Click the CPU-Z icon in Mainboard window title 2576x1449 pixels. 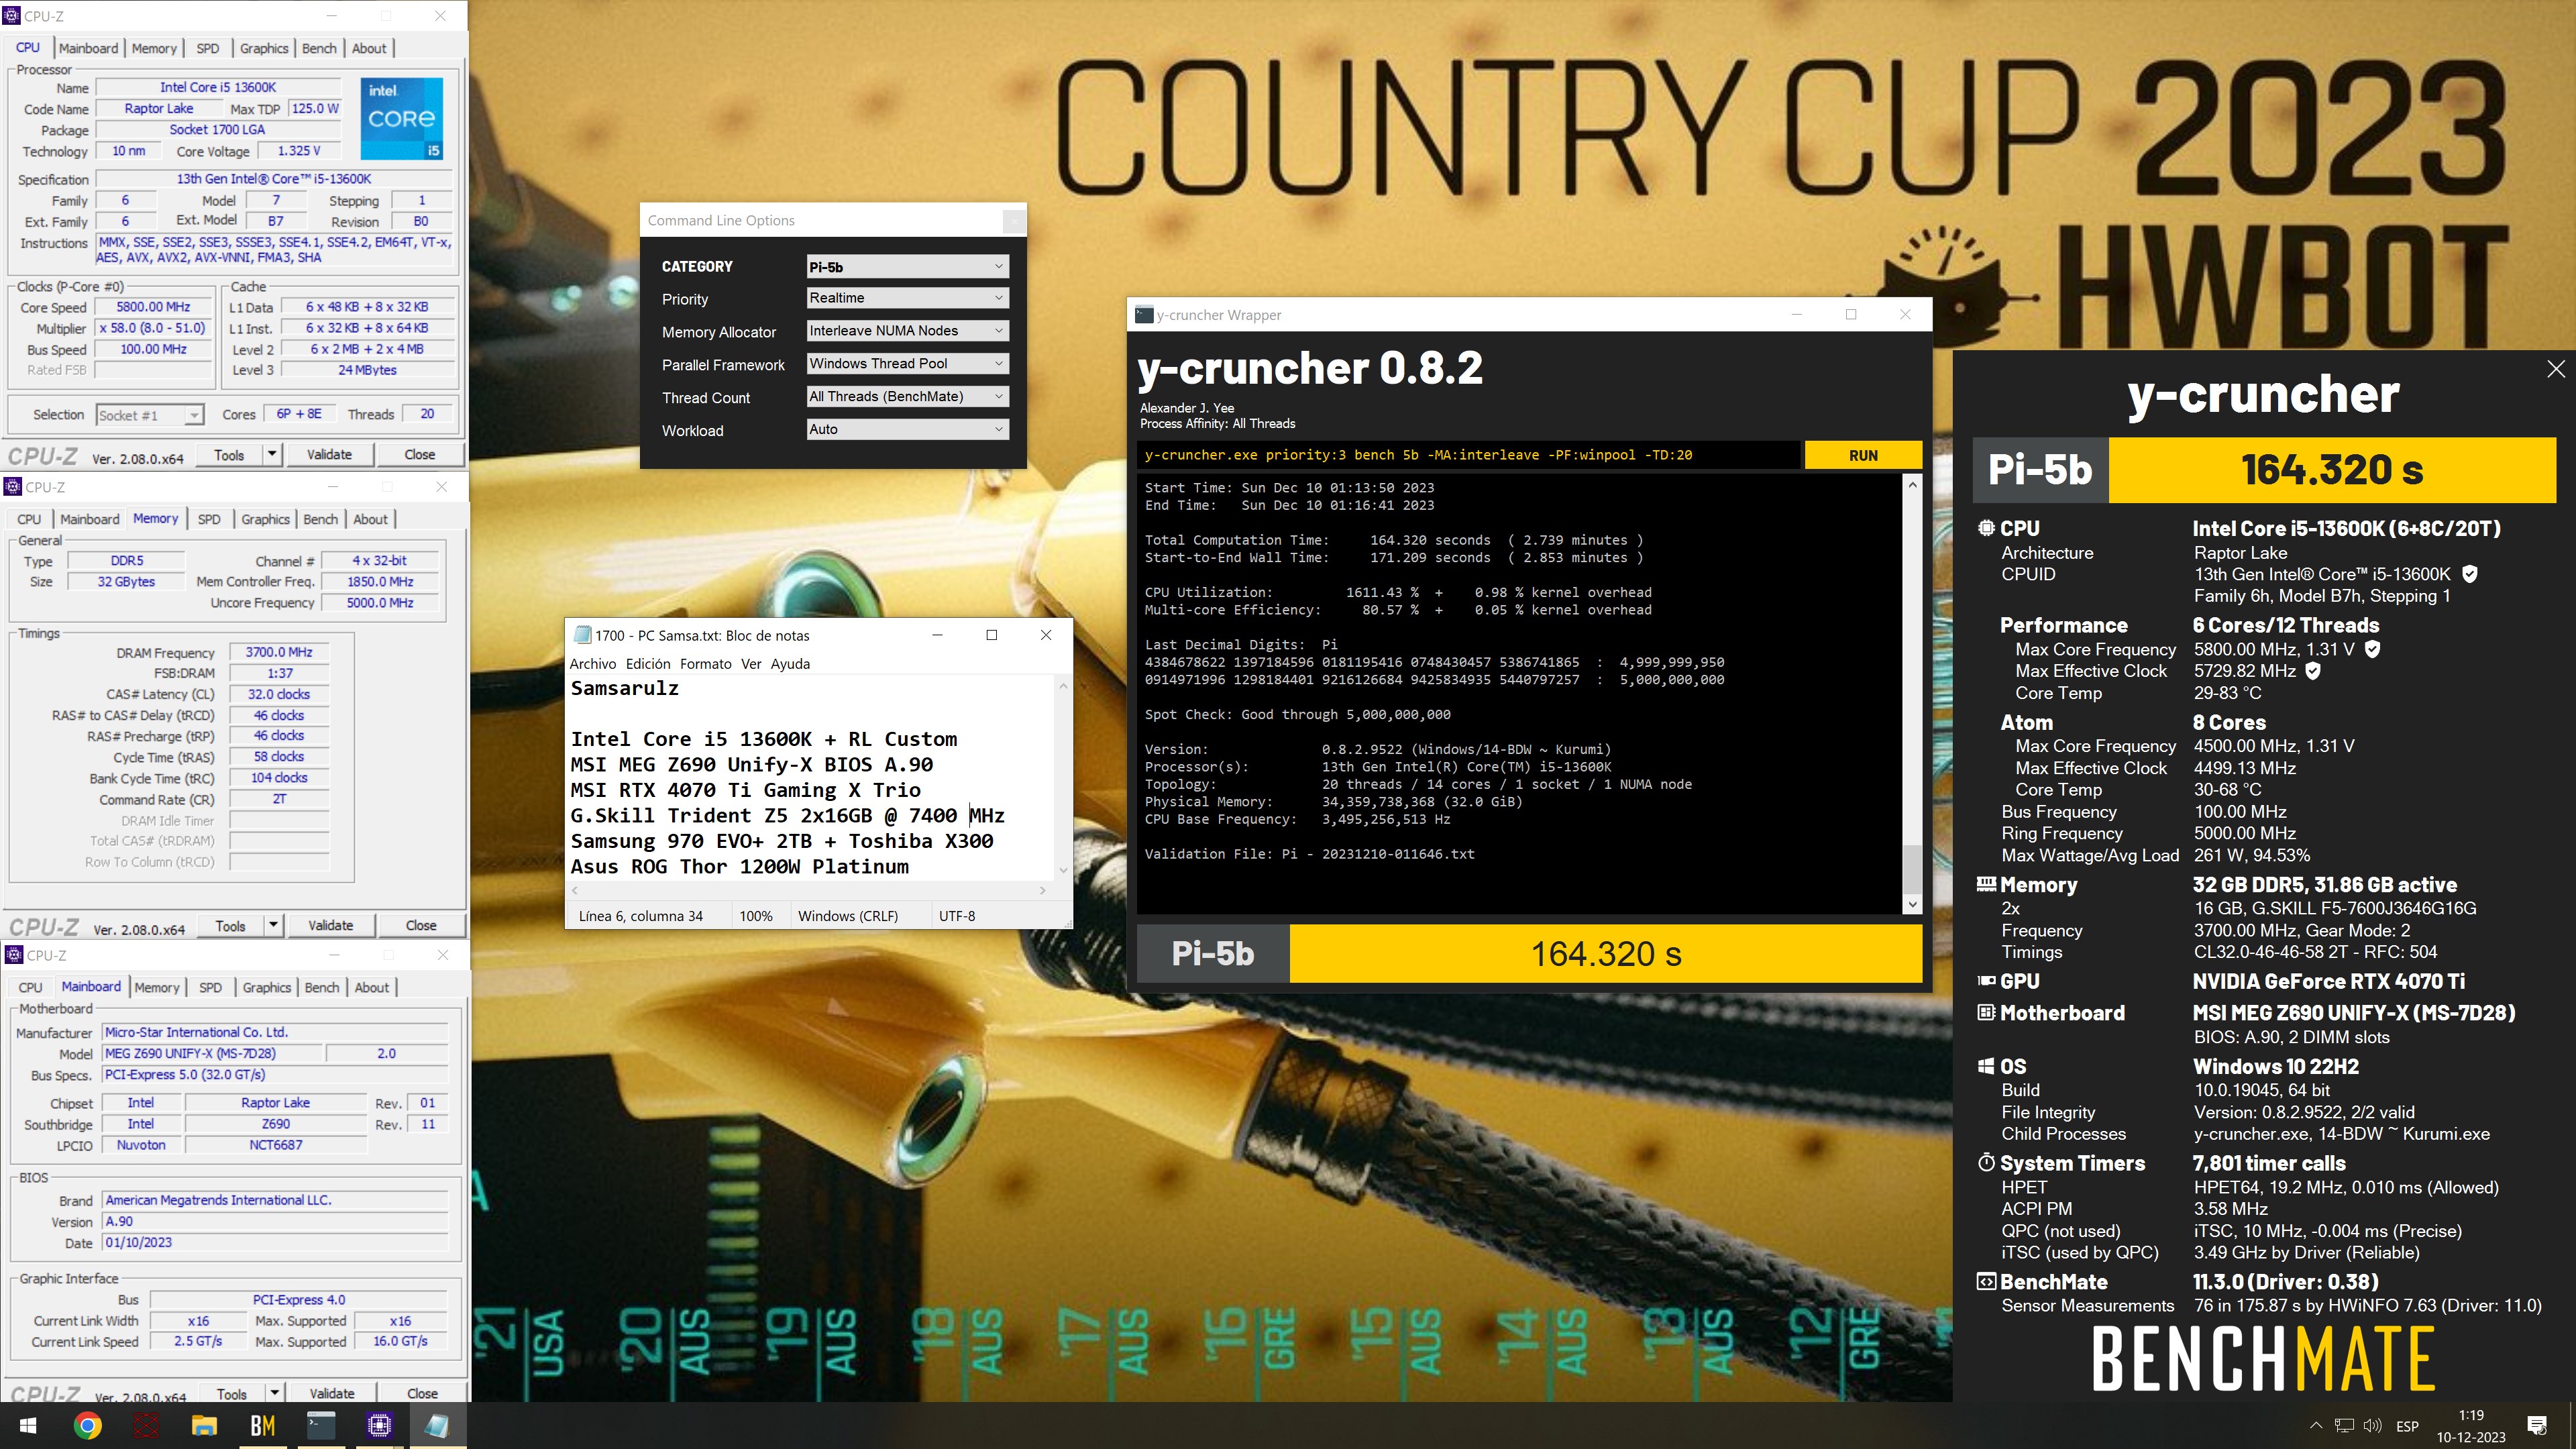pos(13,955)
